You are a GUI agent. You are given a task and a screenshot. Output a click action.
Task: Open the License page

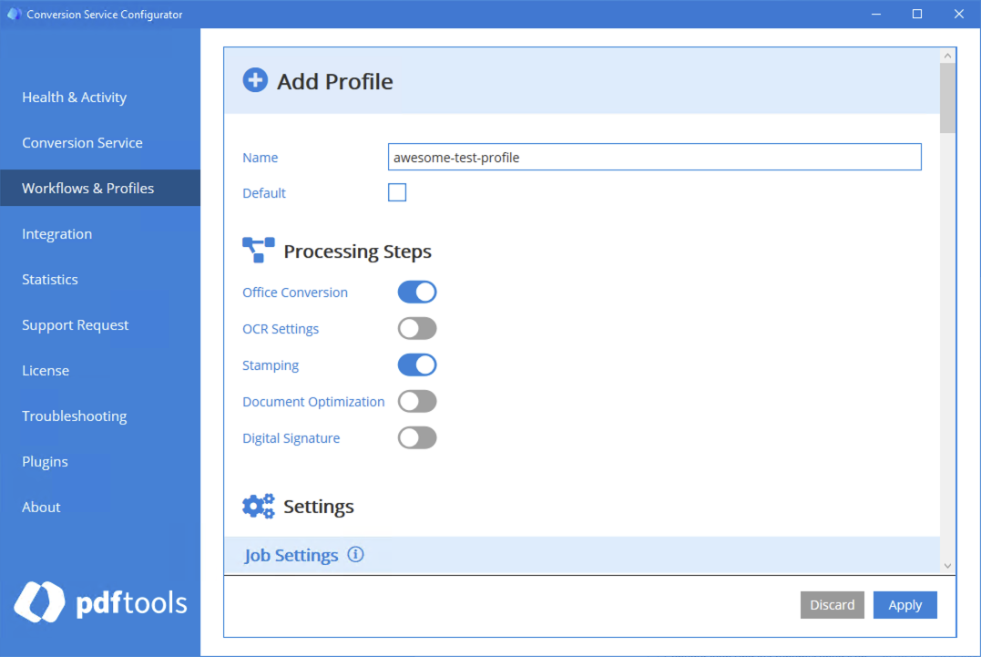pos(46,370)
